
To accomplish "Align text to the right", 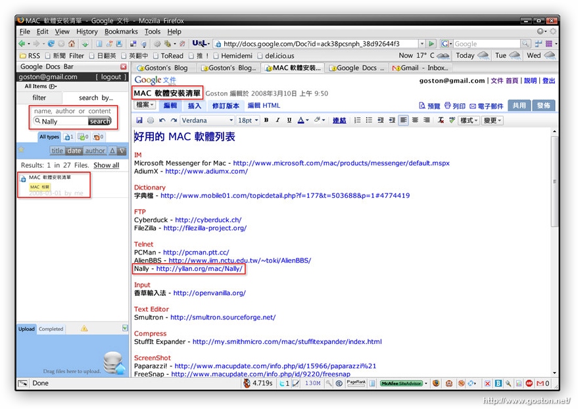I will click(x=427, y=120).
